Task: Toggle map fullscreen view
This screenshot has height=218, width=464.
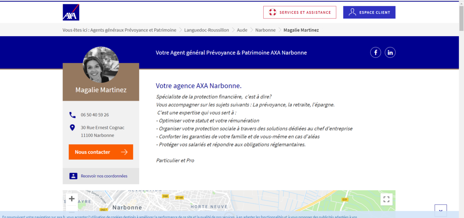Action: tap(386, 199)
